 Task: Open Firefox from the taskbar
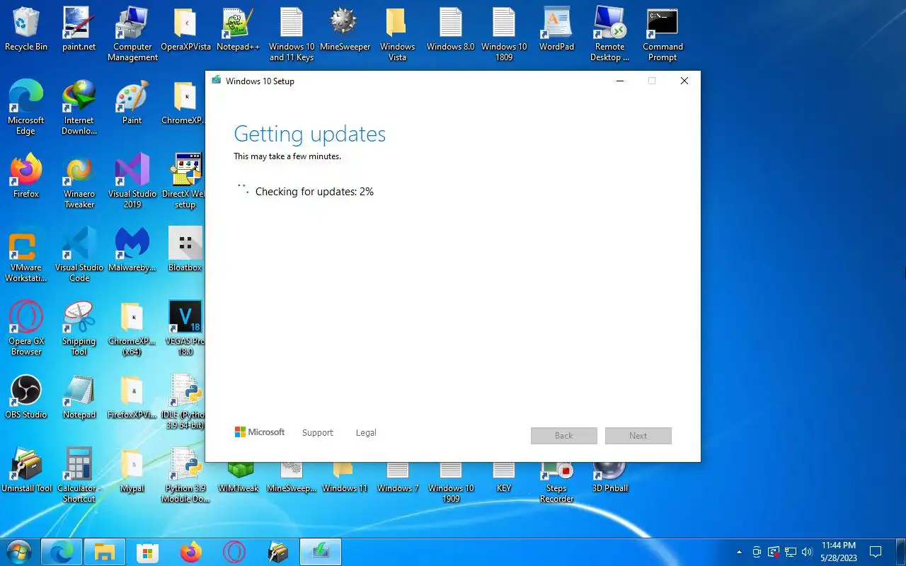point(191,552)
